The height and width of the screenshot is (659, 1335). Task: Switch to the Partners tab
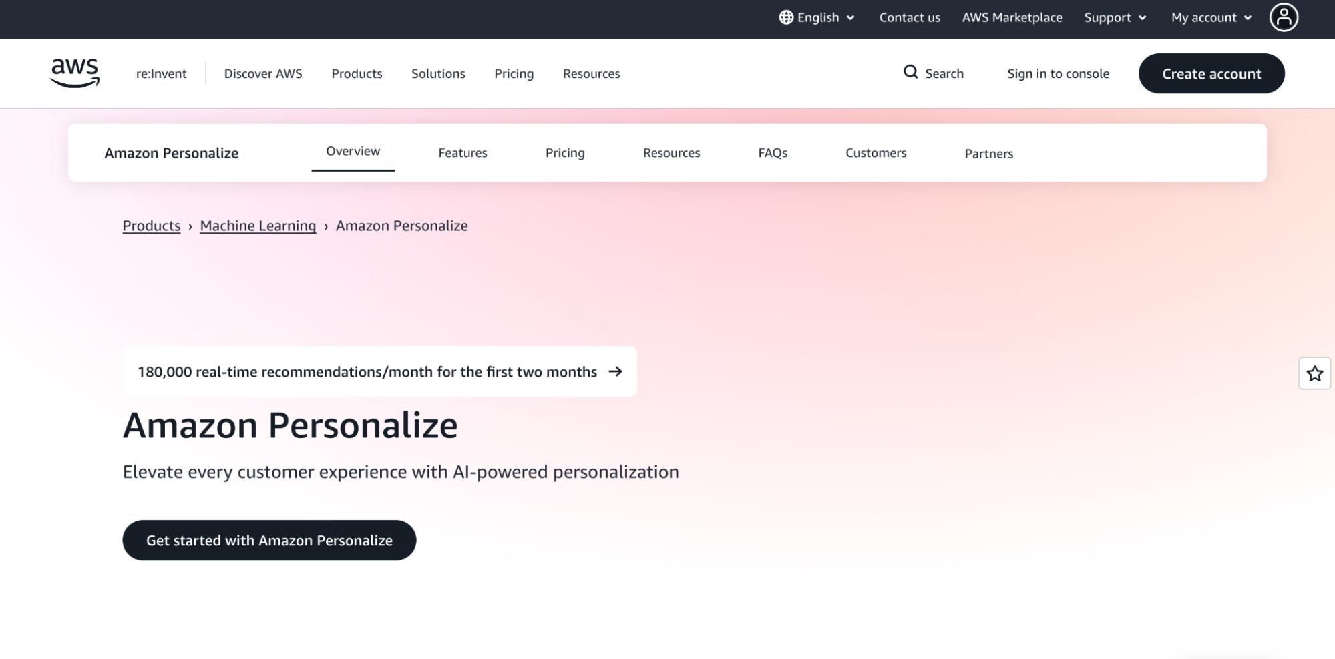click(989, 154)
